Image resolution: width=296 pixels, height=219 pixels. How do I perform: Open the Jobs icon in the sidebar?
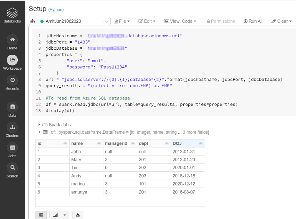12,147
